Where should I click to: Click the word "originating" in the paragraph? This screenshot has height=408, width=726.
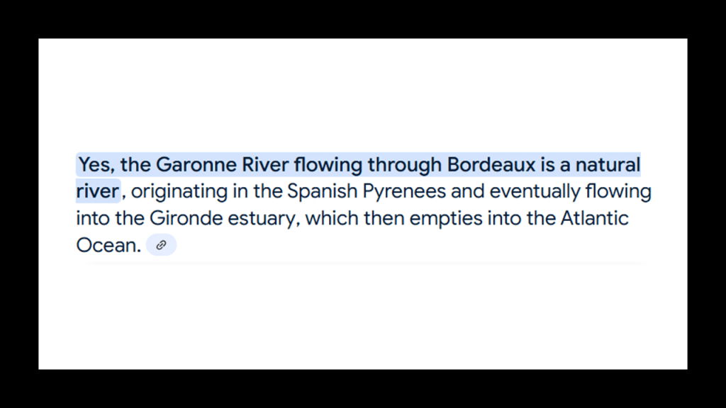click(x=179, y=191)
